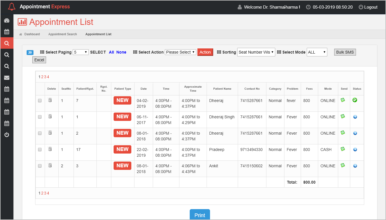Send SMS to Ankit using green icon
Viewport: 386px width, 220px height.
coord(343,165)
